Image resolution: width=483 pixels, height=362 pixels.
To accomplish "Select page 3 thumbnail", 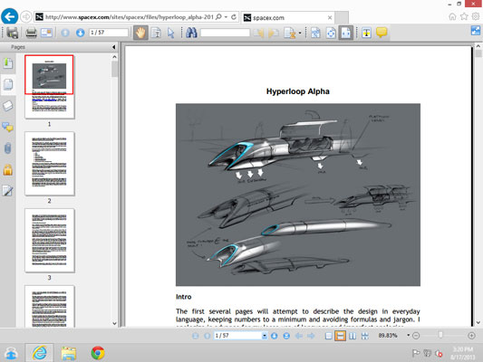I will 49,241.
